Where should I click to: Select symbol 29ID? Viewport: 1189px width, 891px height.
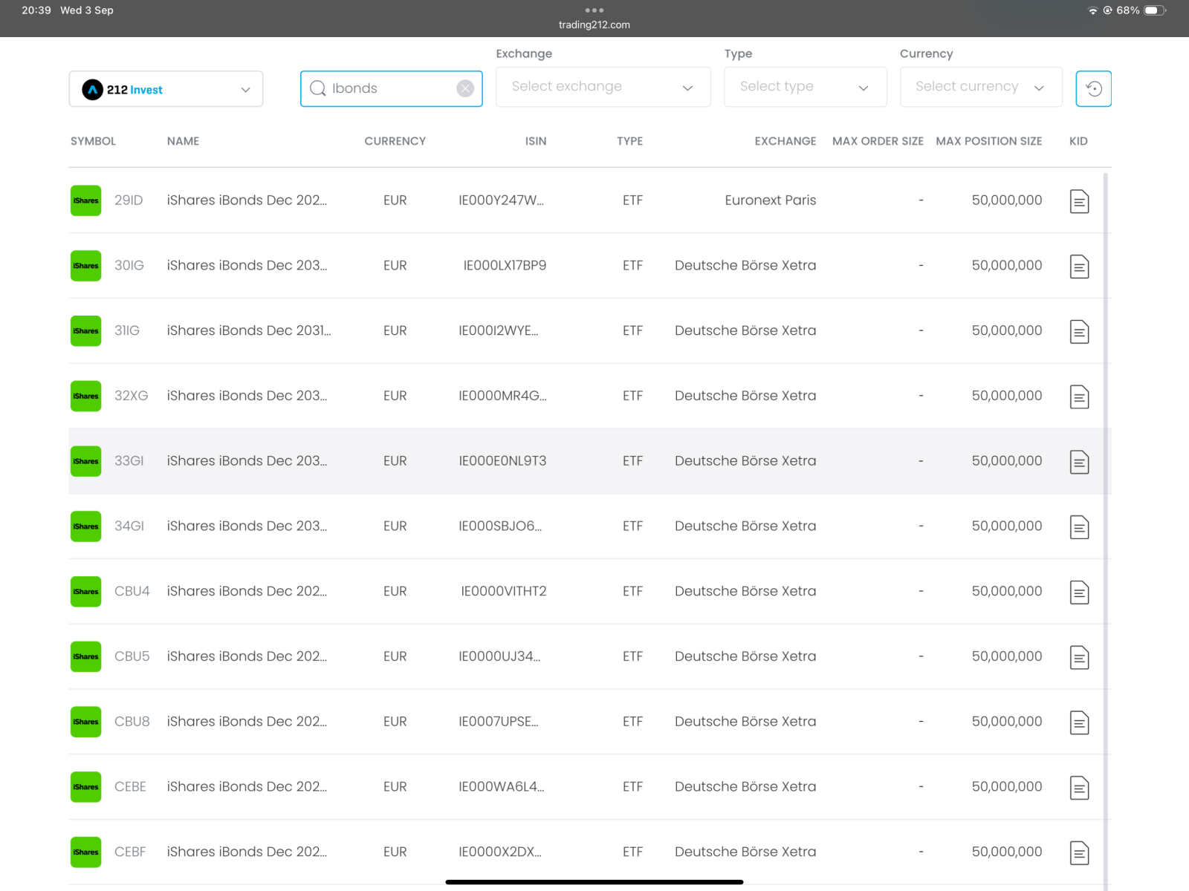[x=129, y=200]
